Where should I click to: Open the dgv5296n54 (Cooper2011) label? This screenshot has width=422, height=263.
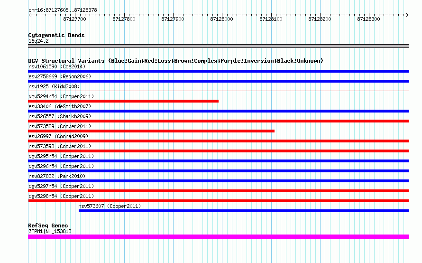pos(61,166)
